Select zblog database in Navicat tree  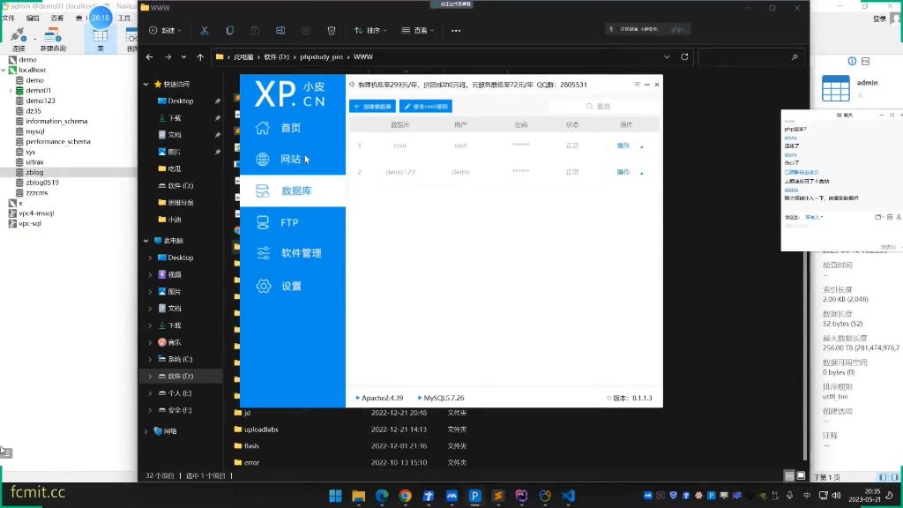pyautogui.click(x=34, y=172)
